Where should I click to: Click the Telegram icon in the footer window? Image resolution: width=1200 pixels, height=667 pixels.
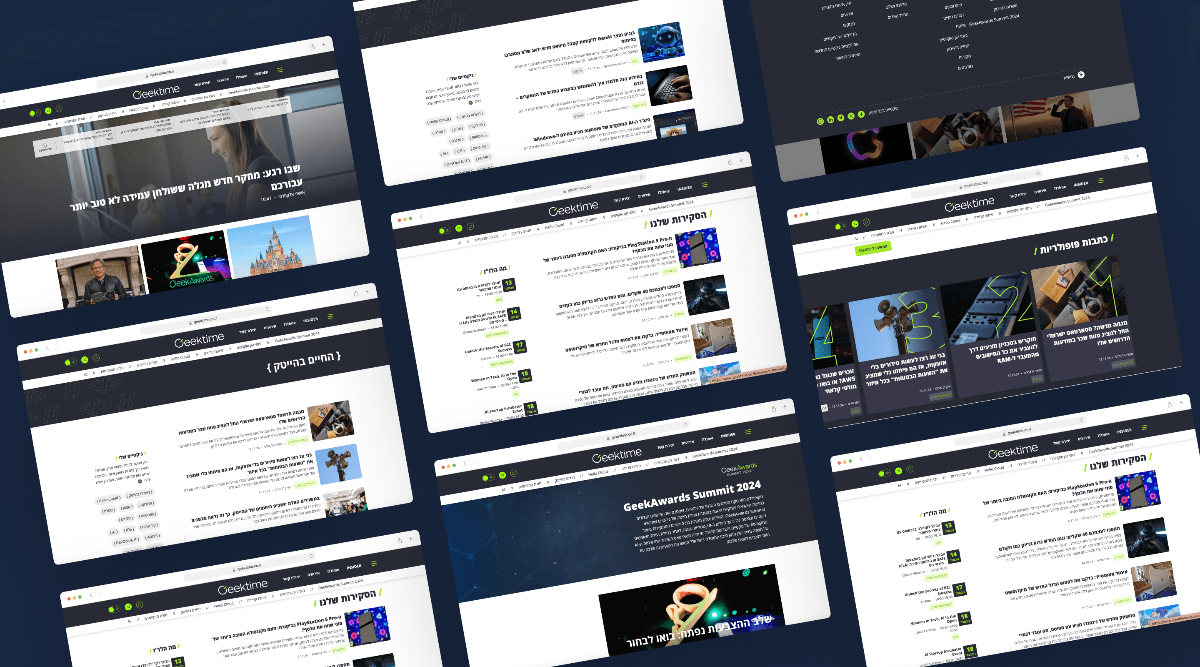click(x=841, y=118)
